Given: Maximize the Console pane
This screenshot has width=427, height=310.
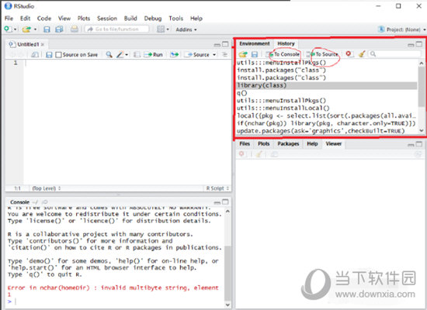Looking at the screenshot, I should tap(225, 201).
